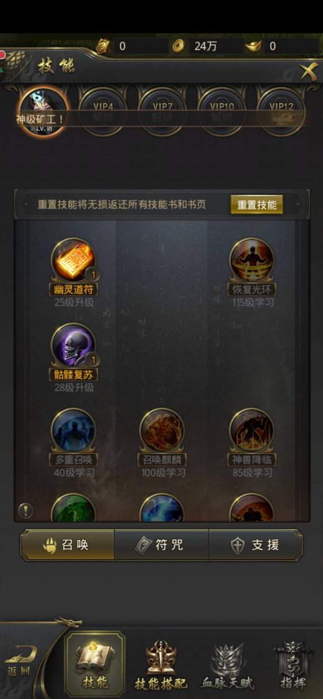Switch to the 召唤 category tab

coord(67,545)
